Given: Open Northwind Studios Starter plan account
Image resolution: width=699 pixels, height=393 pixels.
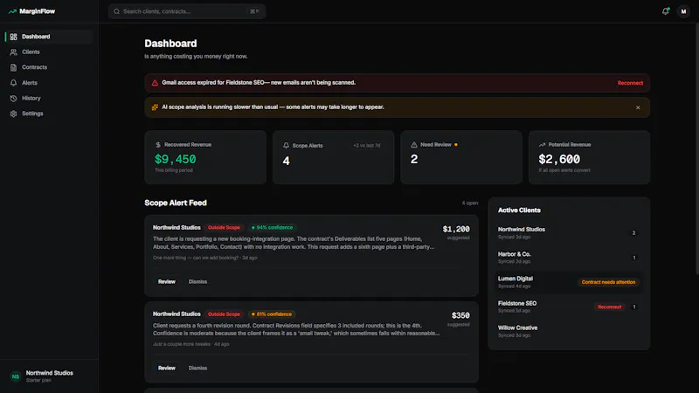Looking at the screenshot, I should click(49, 376).
